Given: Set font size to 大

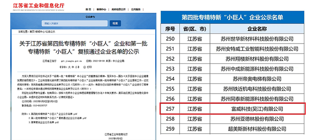Looking at the screenshot, I should [x=69, y=67].
